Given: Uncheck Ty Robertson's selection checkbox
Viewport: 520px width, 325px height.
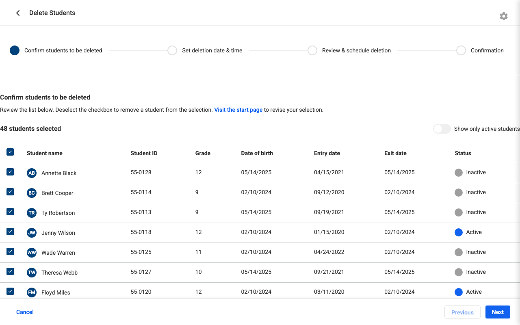Looking at the screenshot, I should click(10, 212).
